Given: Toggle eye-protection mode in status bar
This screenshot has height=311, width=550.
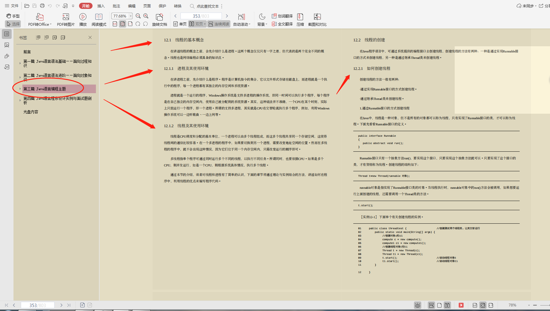Looking at the screenshot, I should [x=418, y=305].
